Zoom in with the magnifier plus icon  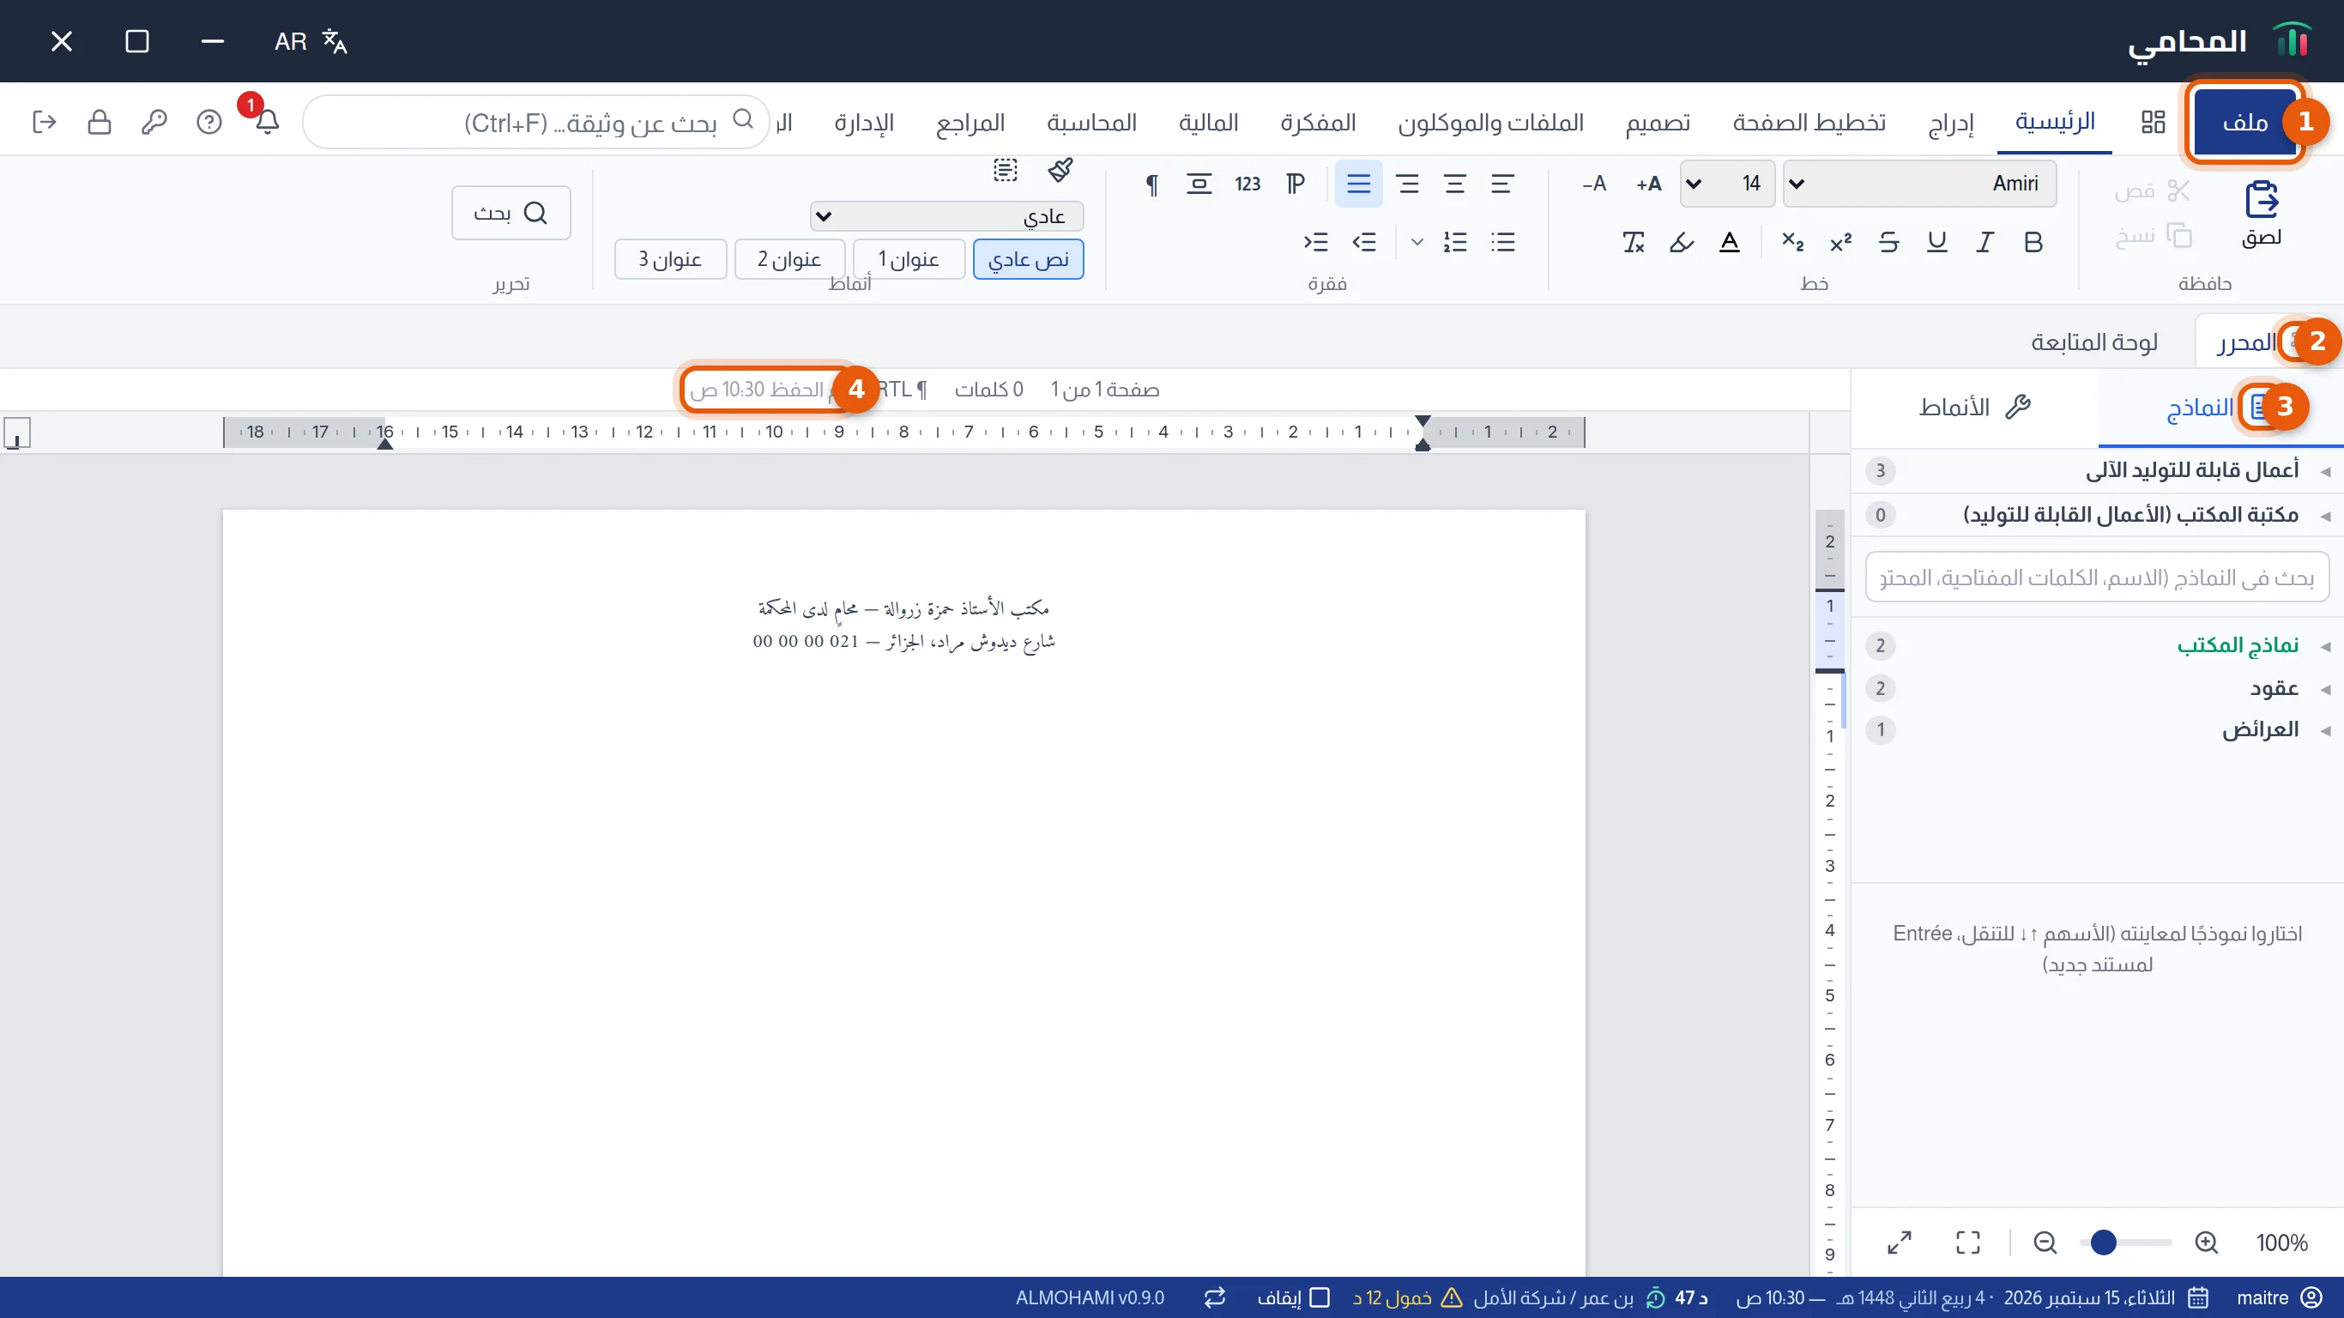[x=2206, y=1242]
